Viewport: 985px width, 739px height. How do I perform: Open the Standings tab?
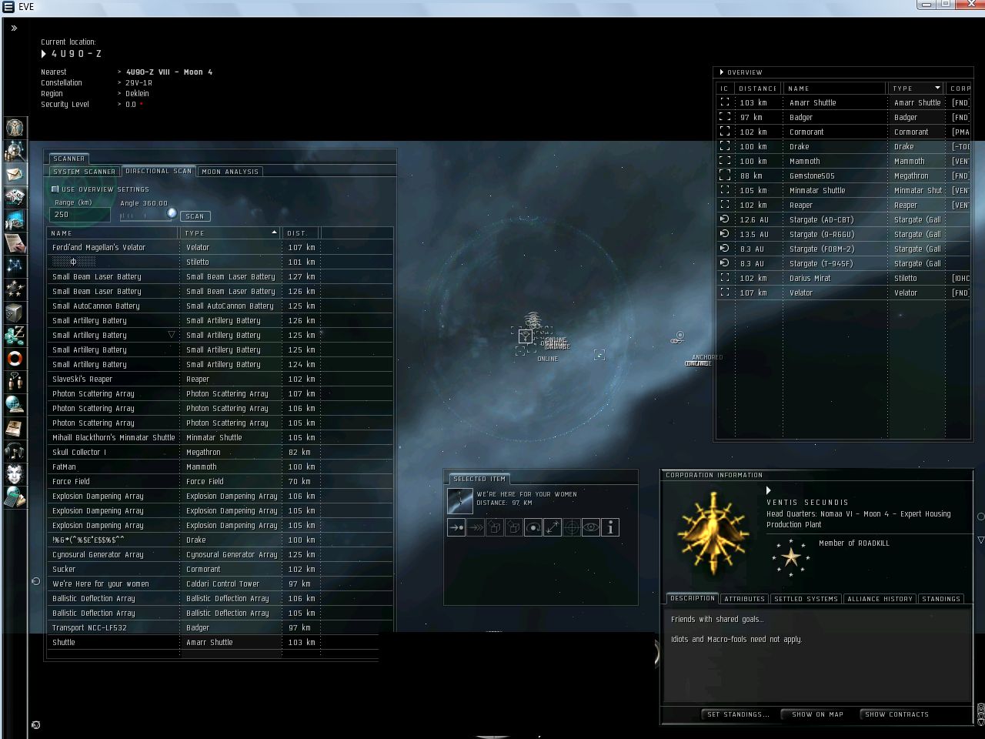[941, 599]
